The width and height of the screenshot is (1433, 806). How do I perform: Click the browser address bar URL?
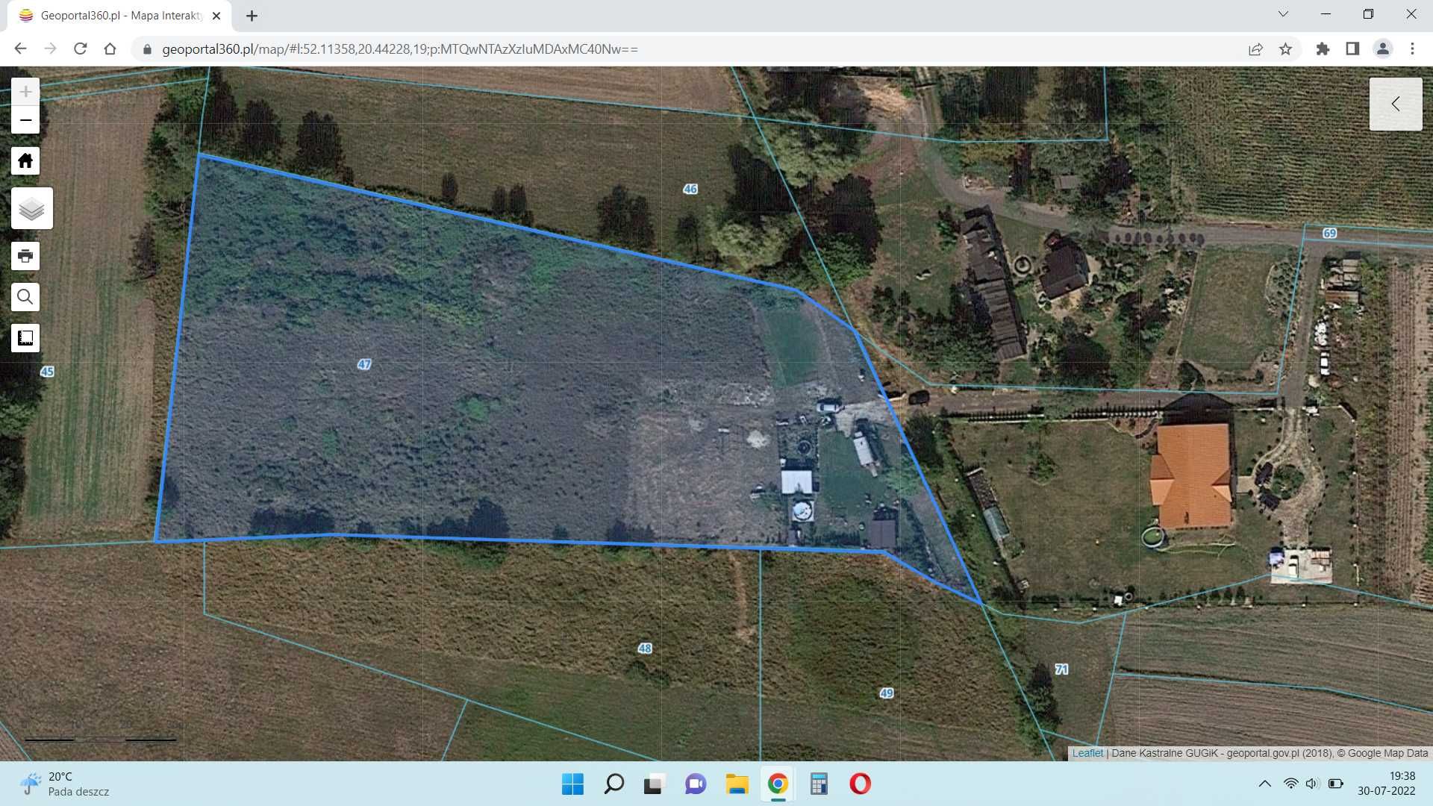point(400,49)
